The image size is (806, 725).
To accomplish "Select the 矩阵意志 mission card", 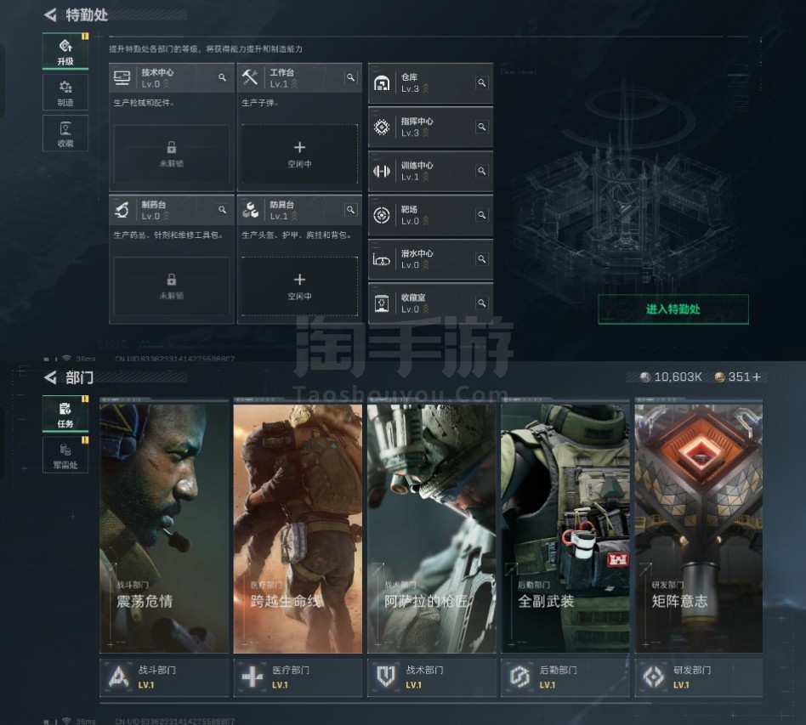I will (699, 528).
